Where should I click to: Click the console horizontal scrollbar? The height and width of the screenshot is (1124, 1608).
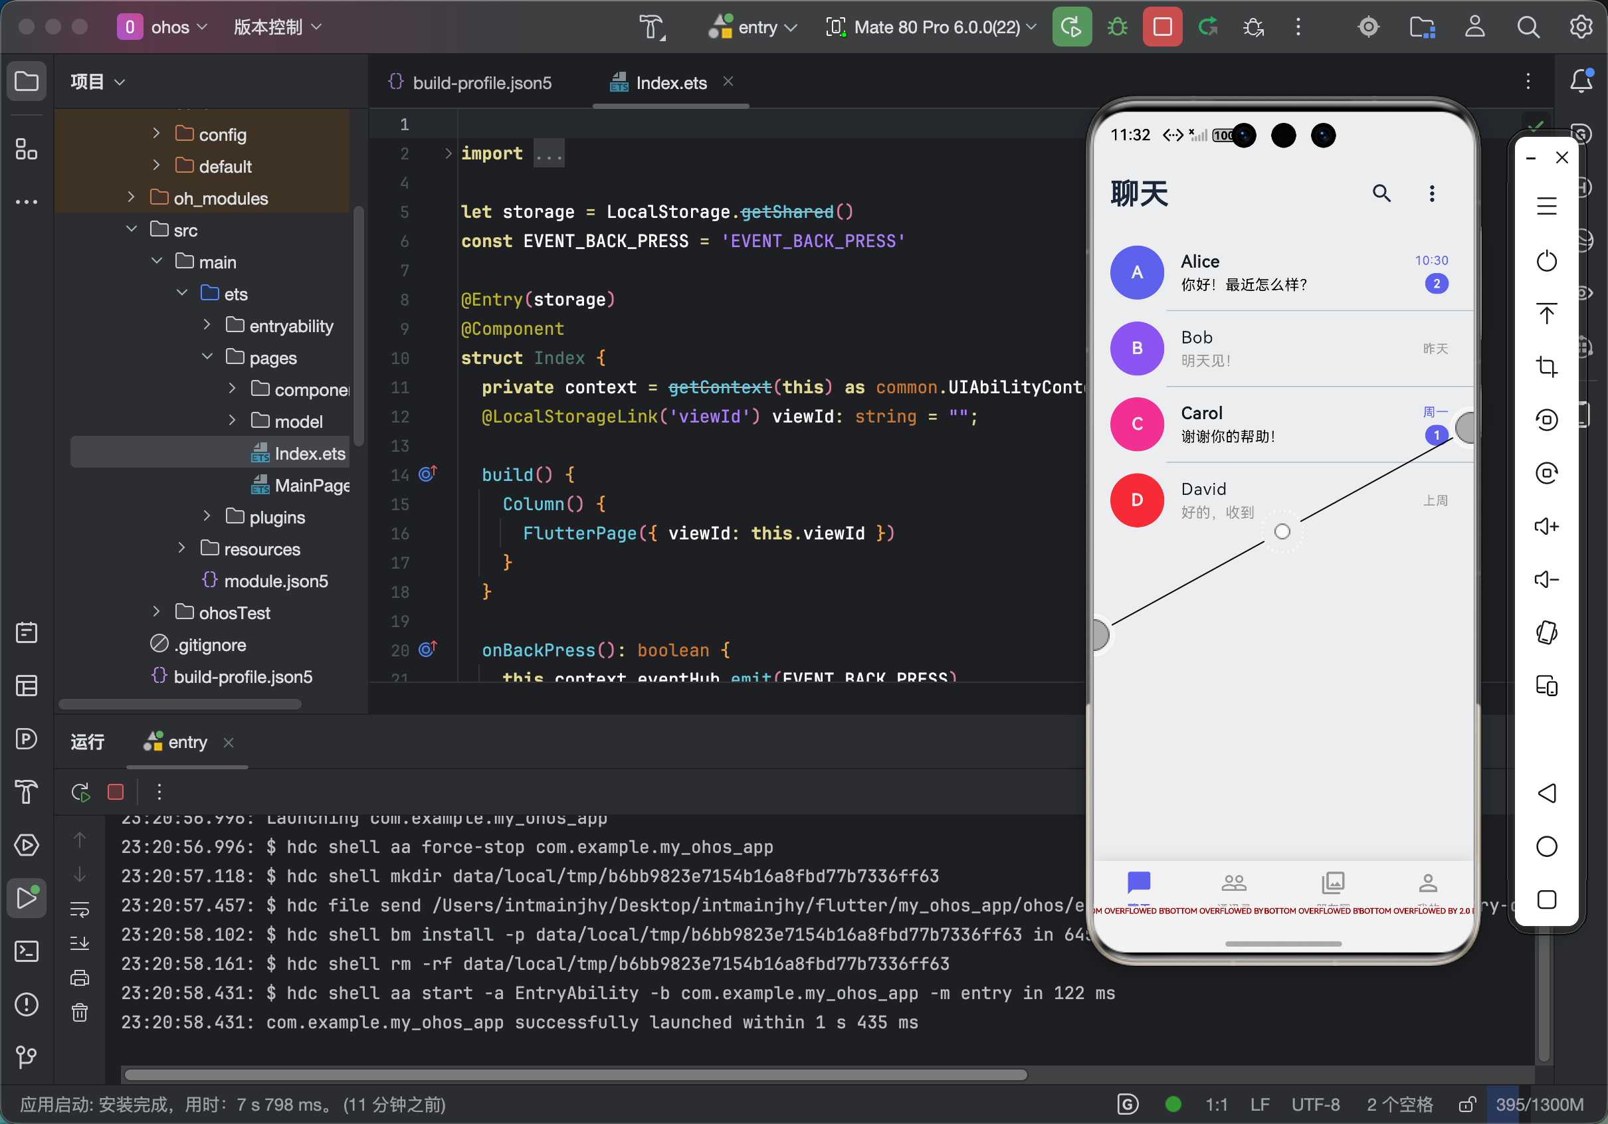point(574,1074)
